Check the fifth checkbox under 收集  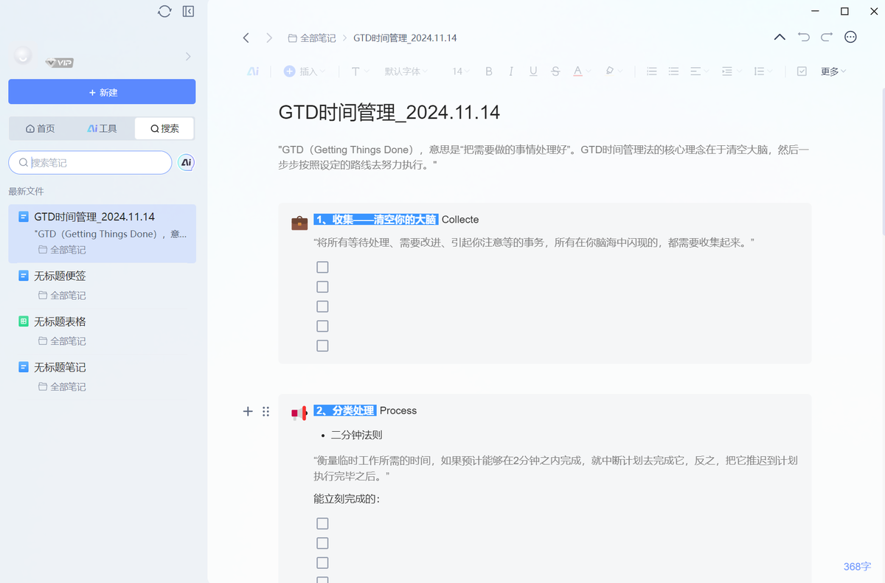322,346
